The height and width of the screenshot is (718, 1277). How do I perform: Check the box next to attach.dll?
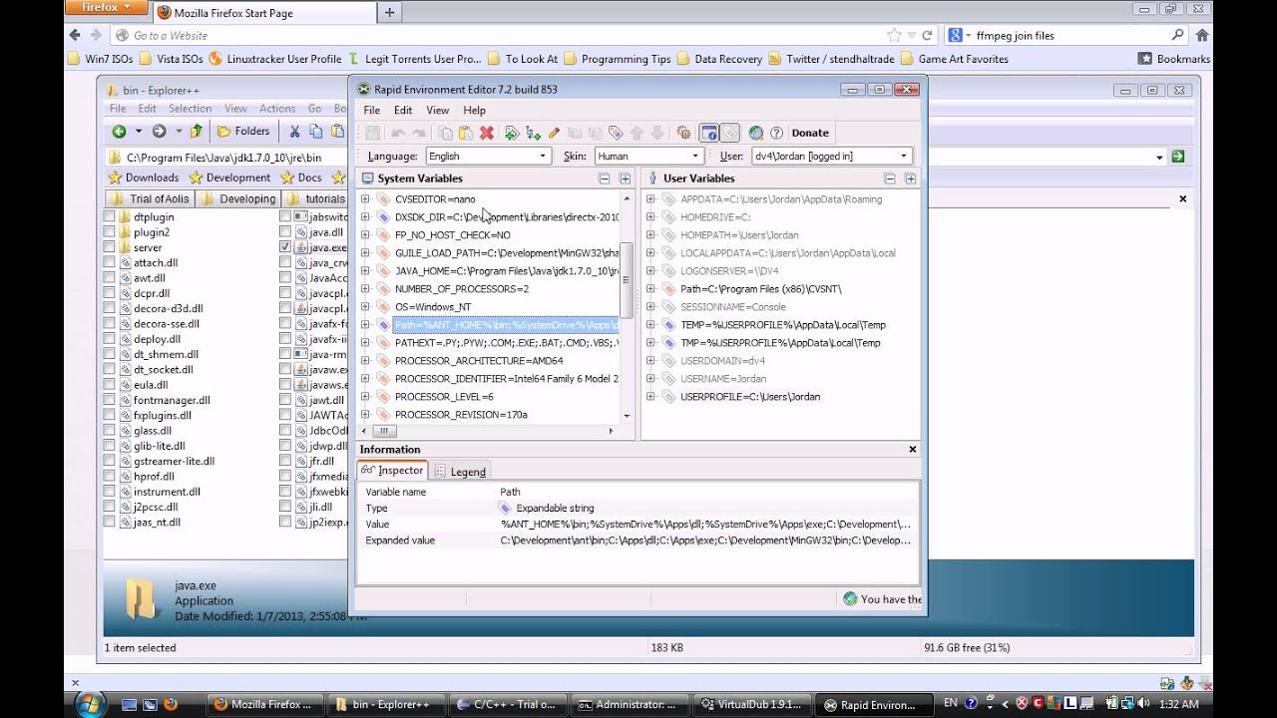[x=110, y=263]
